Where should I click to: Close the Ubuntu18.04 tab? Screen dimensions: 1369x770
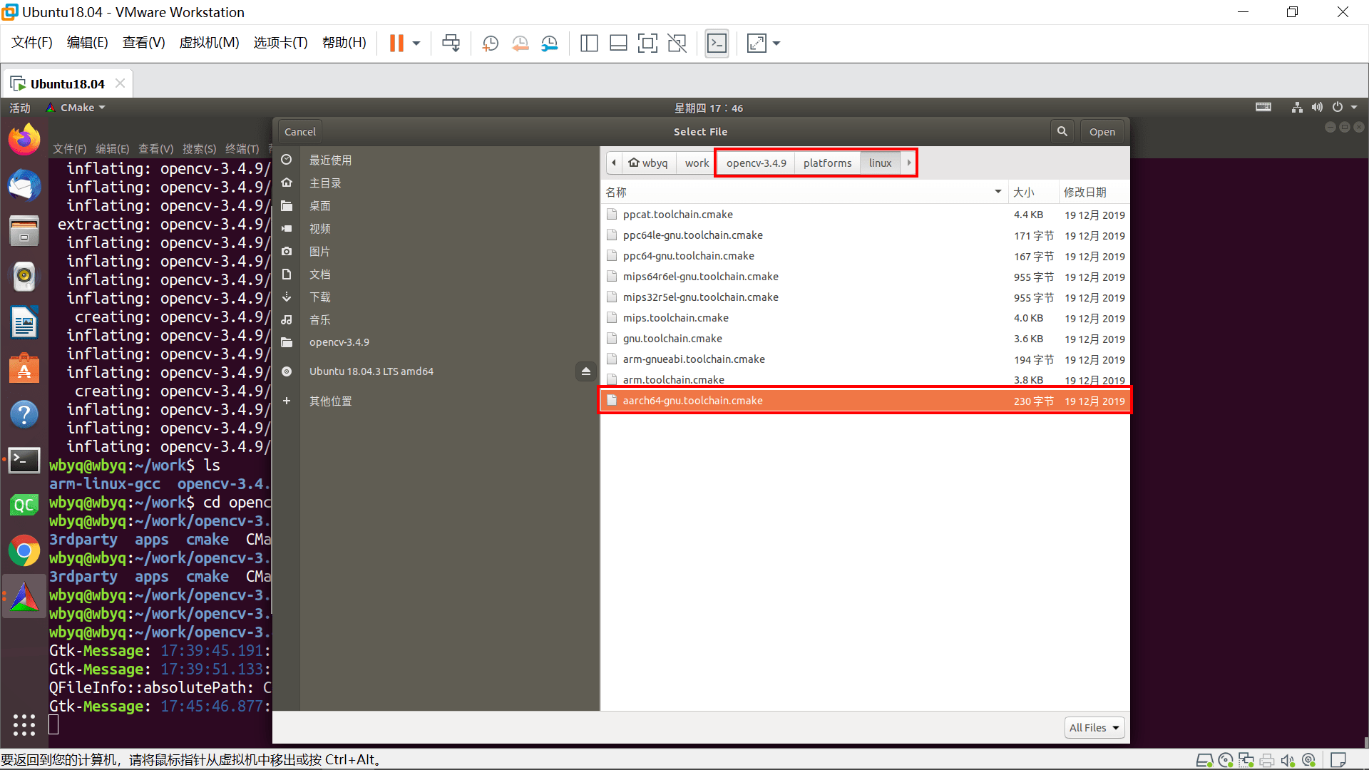[x=121, y=83]
